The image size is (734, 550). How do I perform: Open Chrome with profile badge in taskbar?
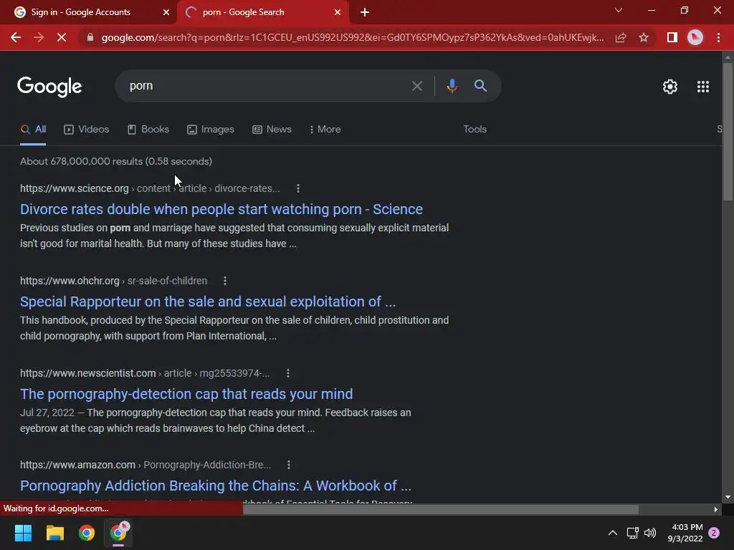pyautogui.click(x=118, y=533)
